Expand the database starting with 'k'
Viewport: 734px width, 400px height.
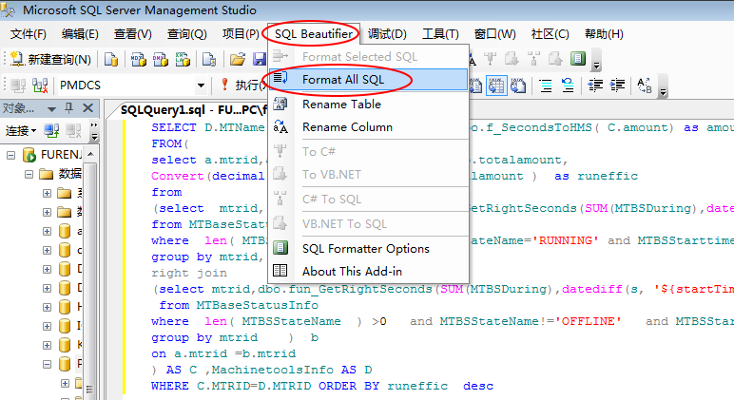point(47,345)
